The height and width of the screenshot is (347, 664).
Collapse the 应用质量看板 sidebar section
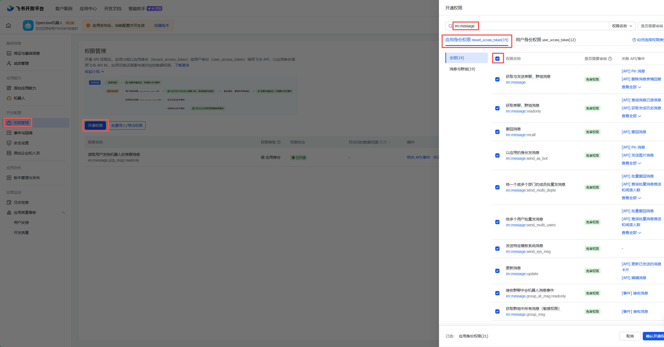pyautogui.click(x=63, y=212)
